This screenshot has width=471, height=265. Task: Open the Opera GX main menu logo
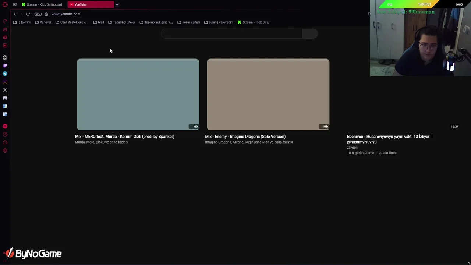click(5, 4)
